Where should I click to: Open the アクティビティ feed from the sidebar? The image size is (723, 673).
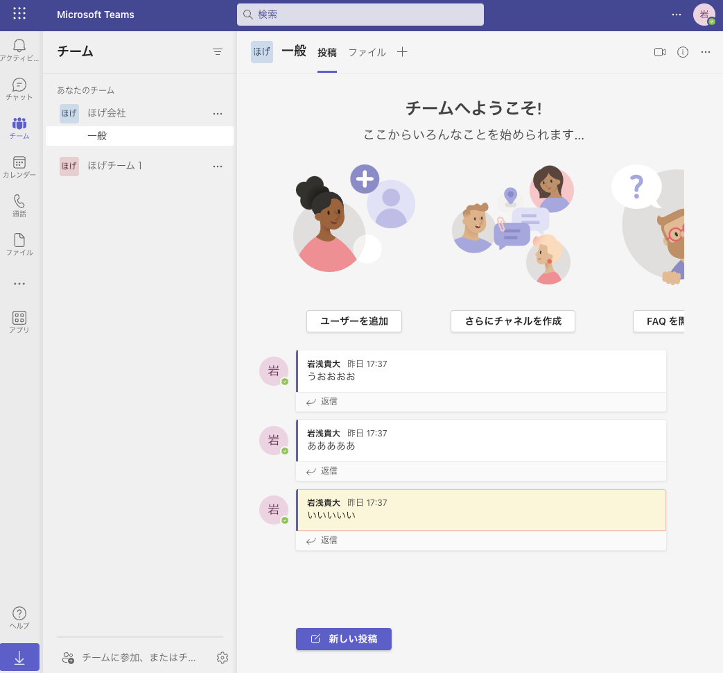pyautogui.click(x=19, y=49)
